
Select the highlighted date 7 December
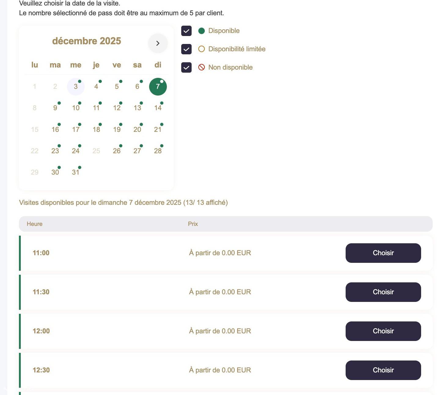pyautogui.click(x=158, y=87)
